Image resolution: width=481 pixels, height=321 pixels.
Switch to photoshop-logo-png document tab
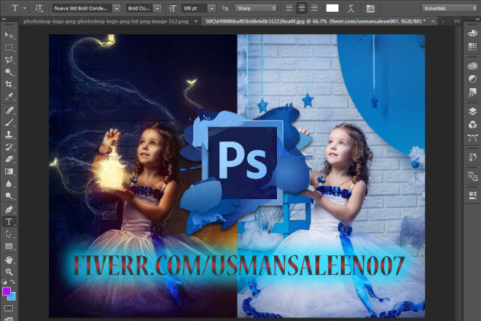coord(106,21)
